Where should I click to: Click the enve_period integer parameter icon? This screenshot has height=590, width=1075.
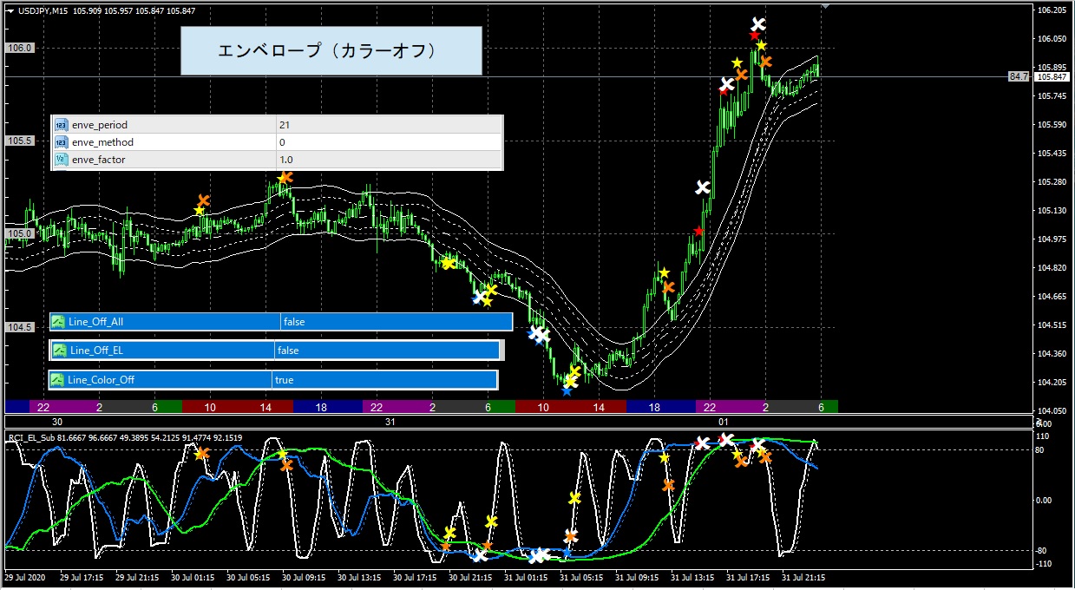[x=61, y=125]
